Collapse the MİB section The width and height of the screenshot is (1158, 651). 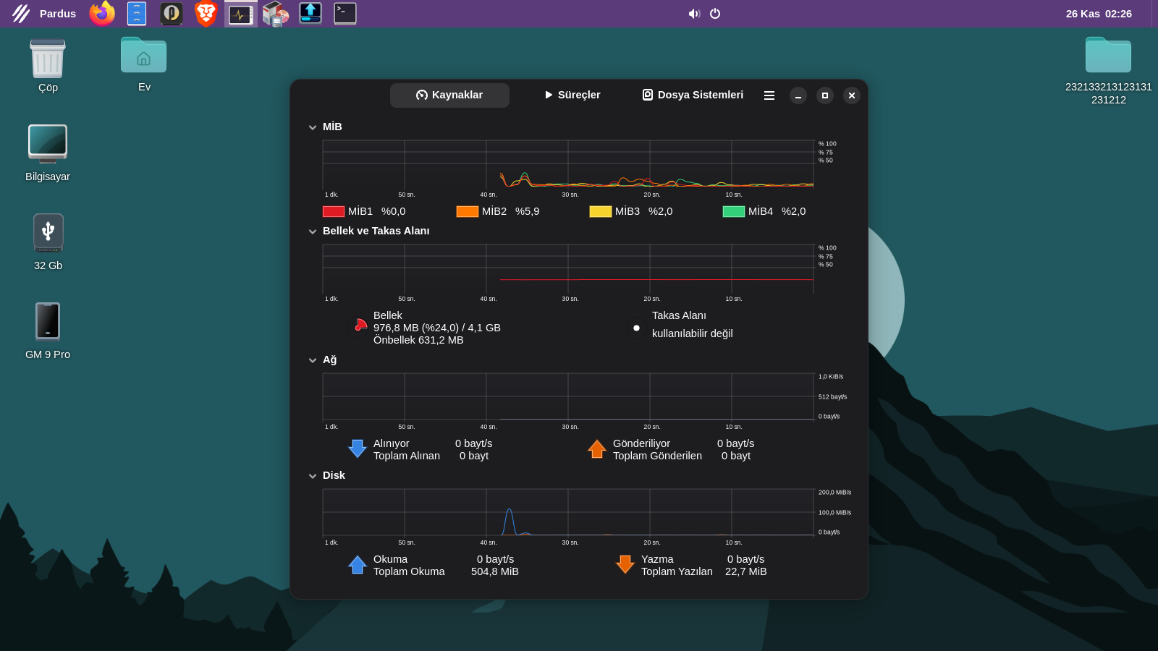[x=313, y=127]
